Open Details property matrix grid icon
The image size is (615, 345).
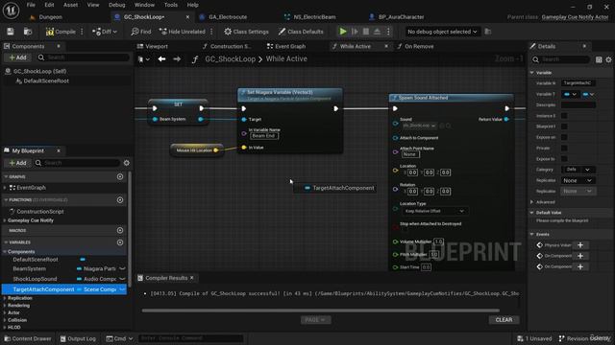599,59
